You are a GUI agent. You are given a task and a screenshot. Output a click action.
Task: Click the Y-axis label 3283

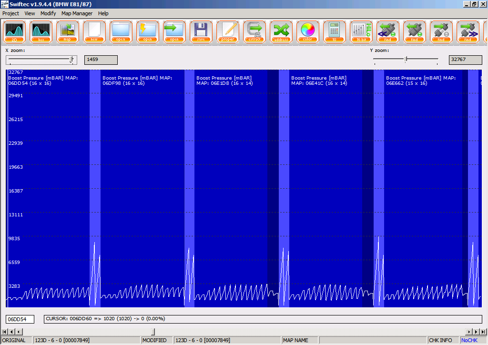(x=14, y=286)
